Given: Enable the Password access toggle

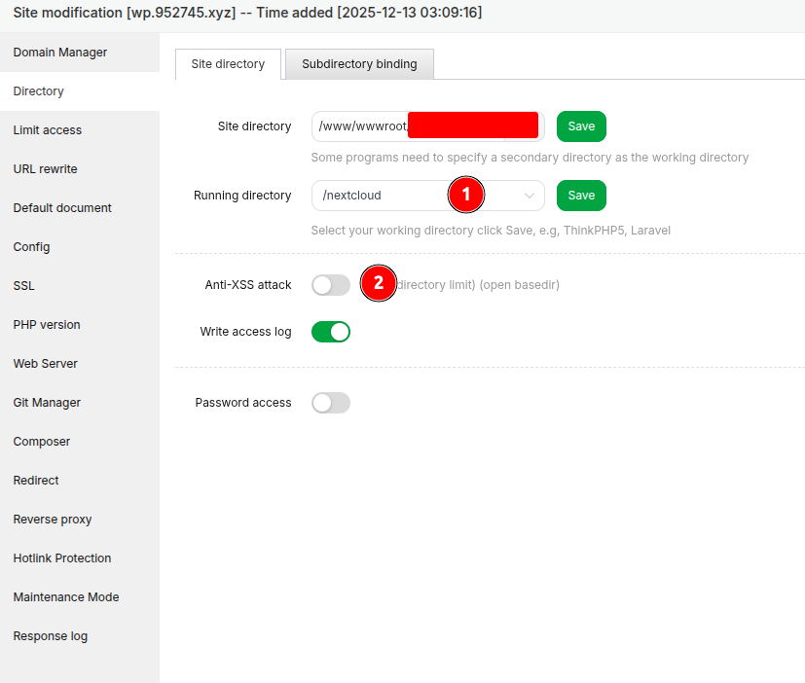Looking at the screenshot, I should pyautogui.click(x=330, y=403).
